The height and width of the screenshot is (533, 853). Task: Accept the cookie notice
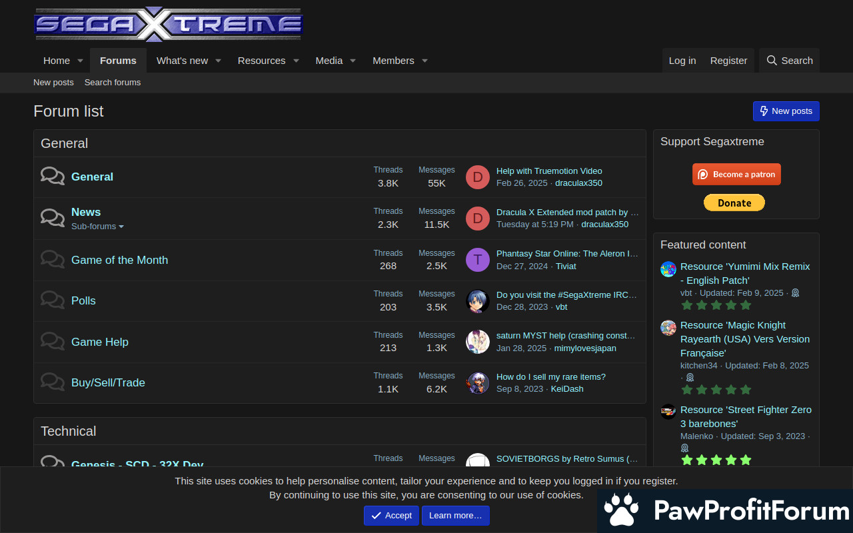coord(391,516)
